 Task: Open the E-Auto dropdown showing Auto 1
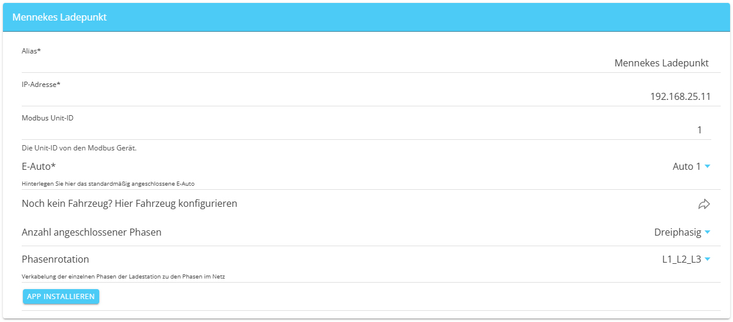[691, 166]
